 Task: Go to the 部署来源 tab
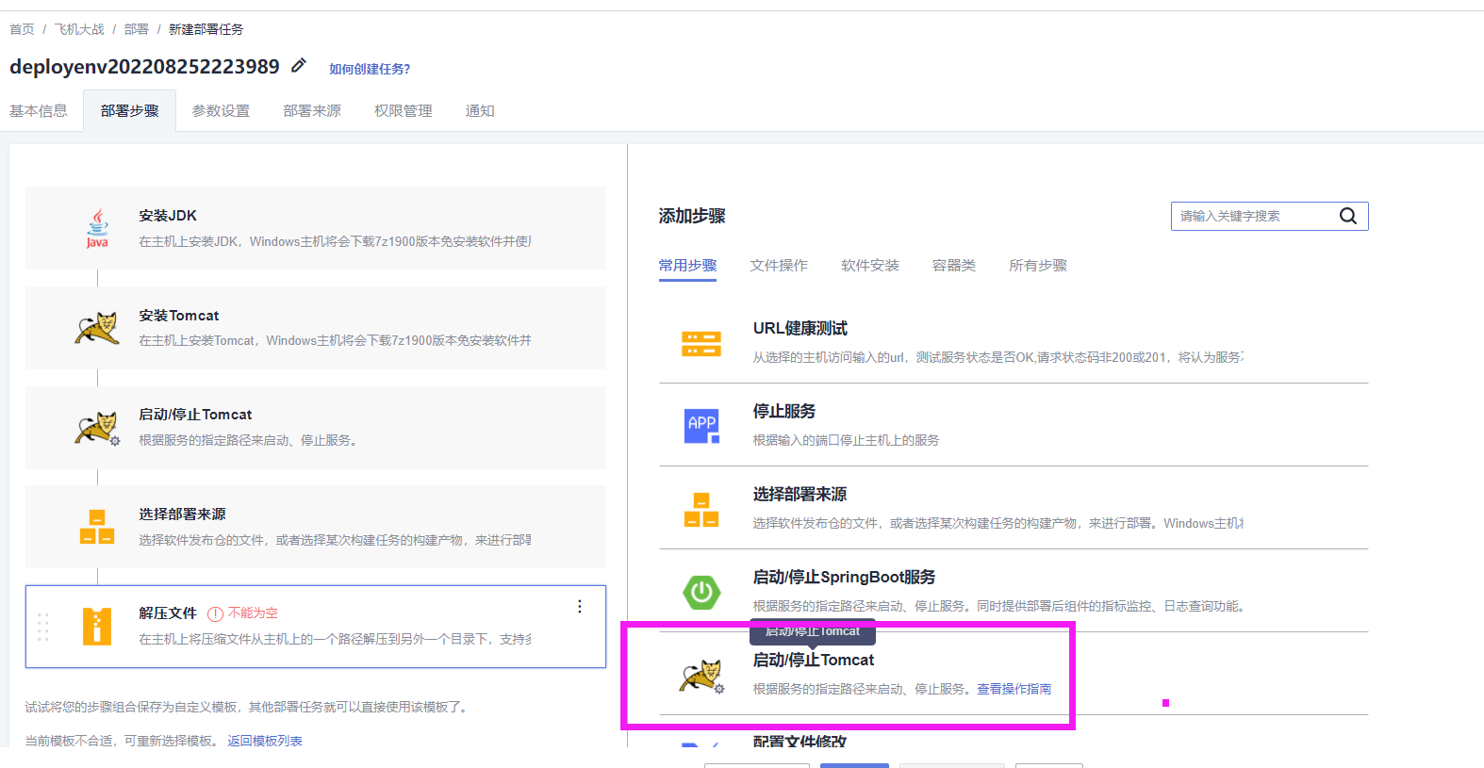pos(312,111)
